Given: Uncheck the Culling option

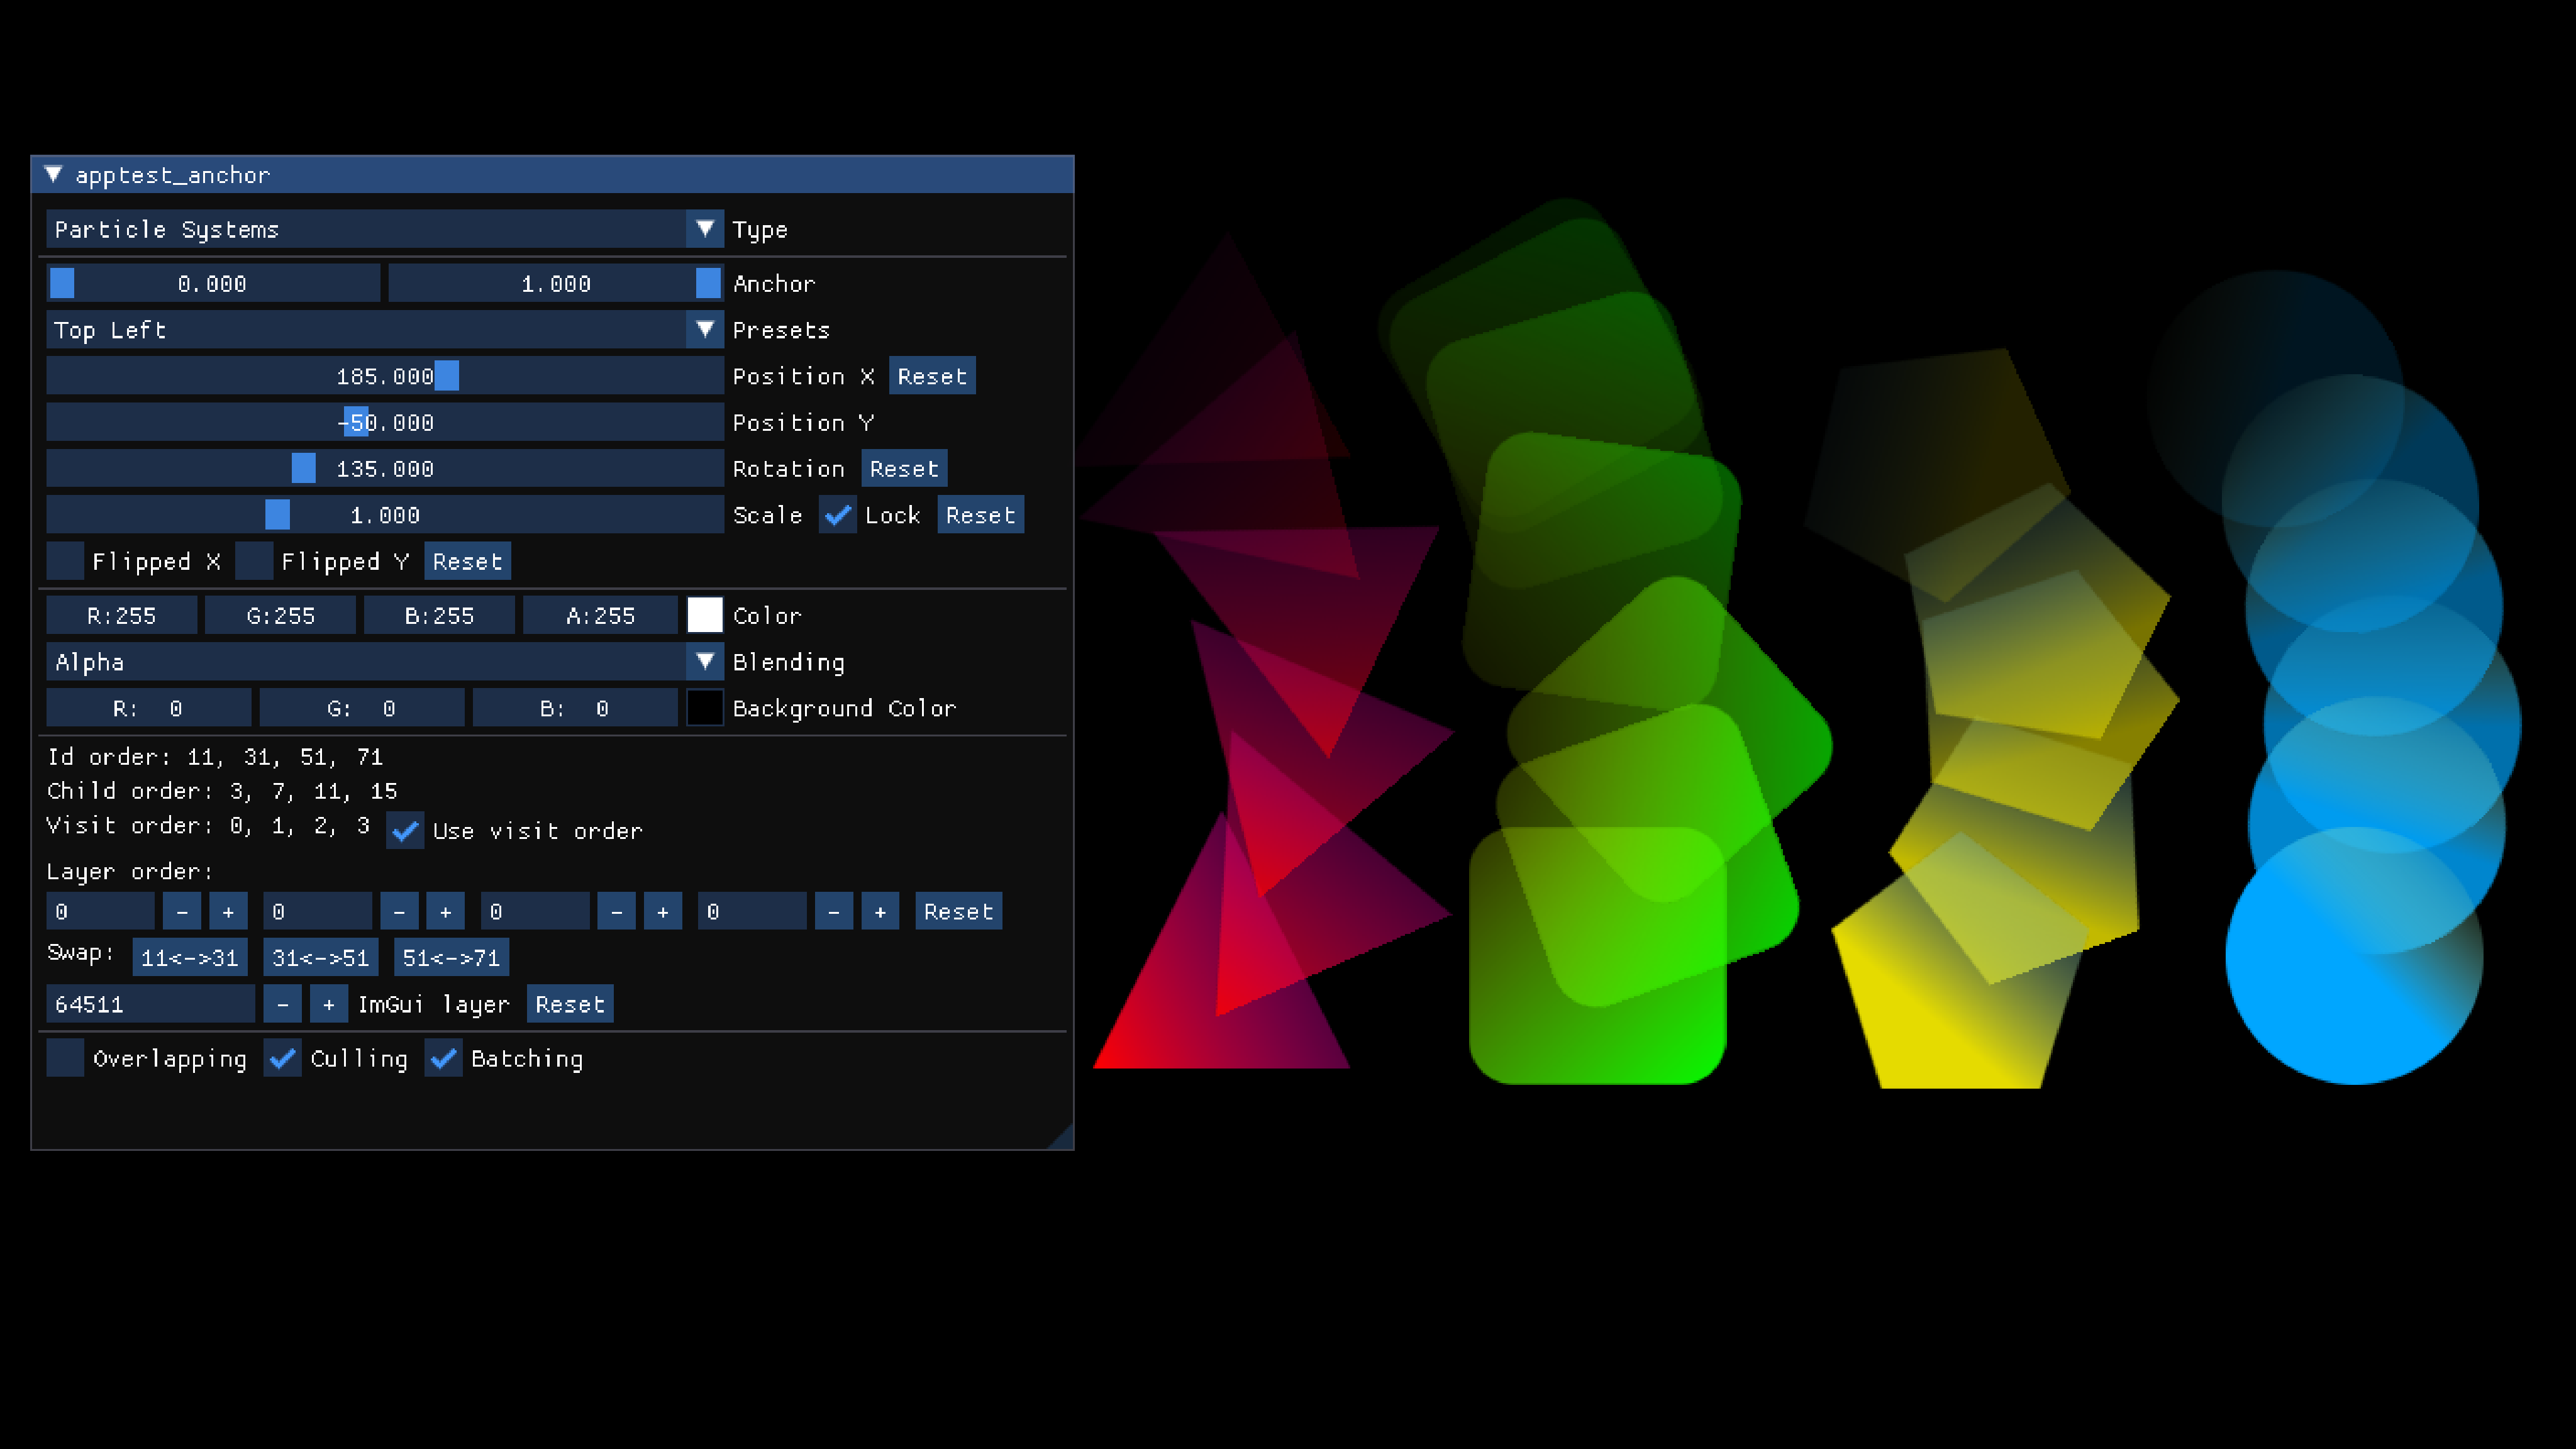Looking at the screenshot, I should click(x=283, y=1058).
